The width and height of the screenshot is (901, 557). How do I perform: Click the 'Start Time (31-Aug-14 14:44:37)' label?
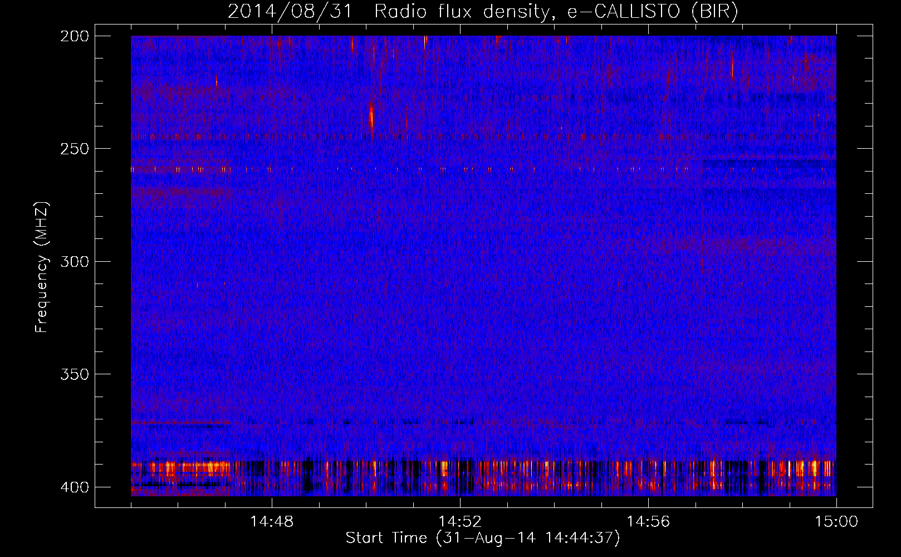(x=483, y=538)
